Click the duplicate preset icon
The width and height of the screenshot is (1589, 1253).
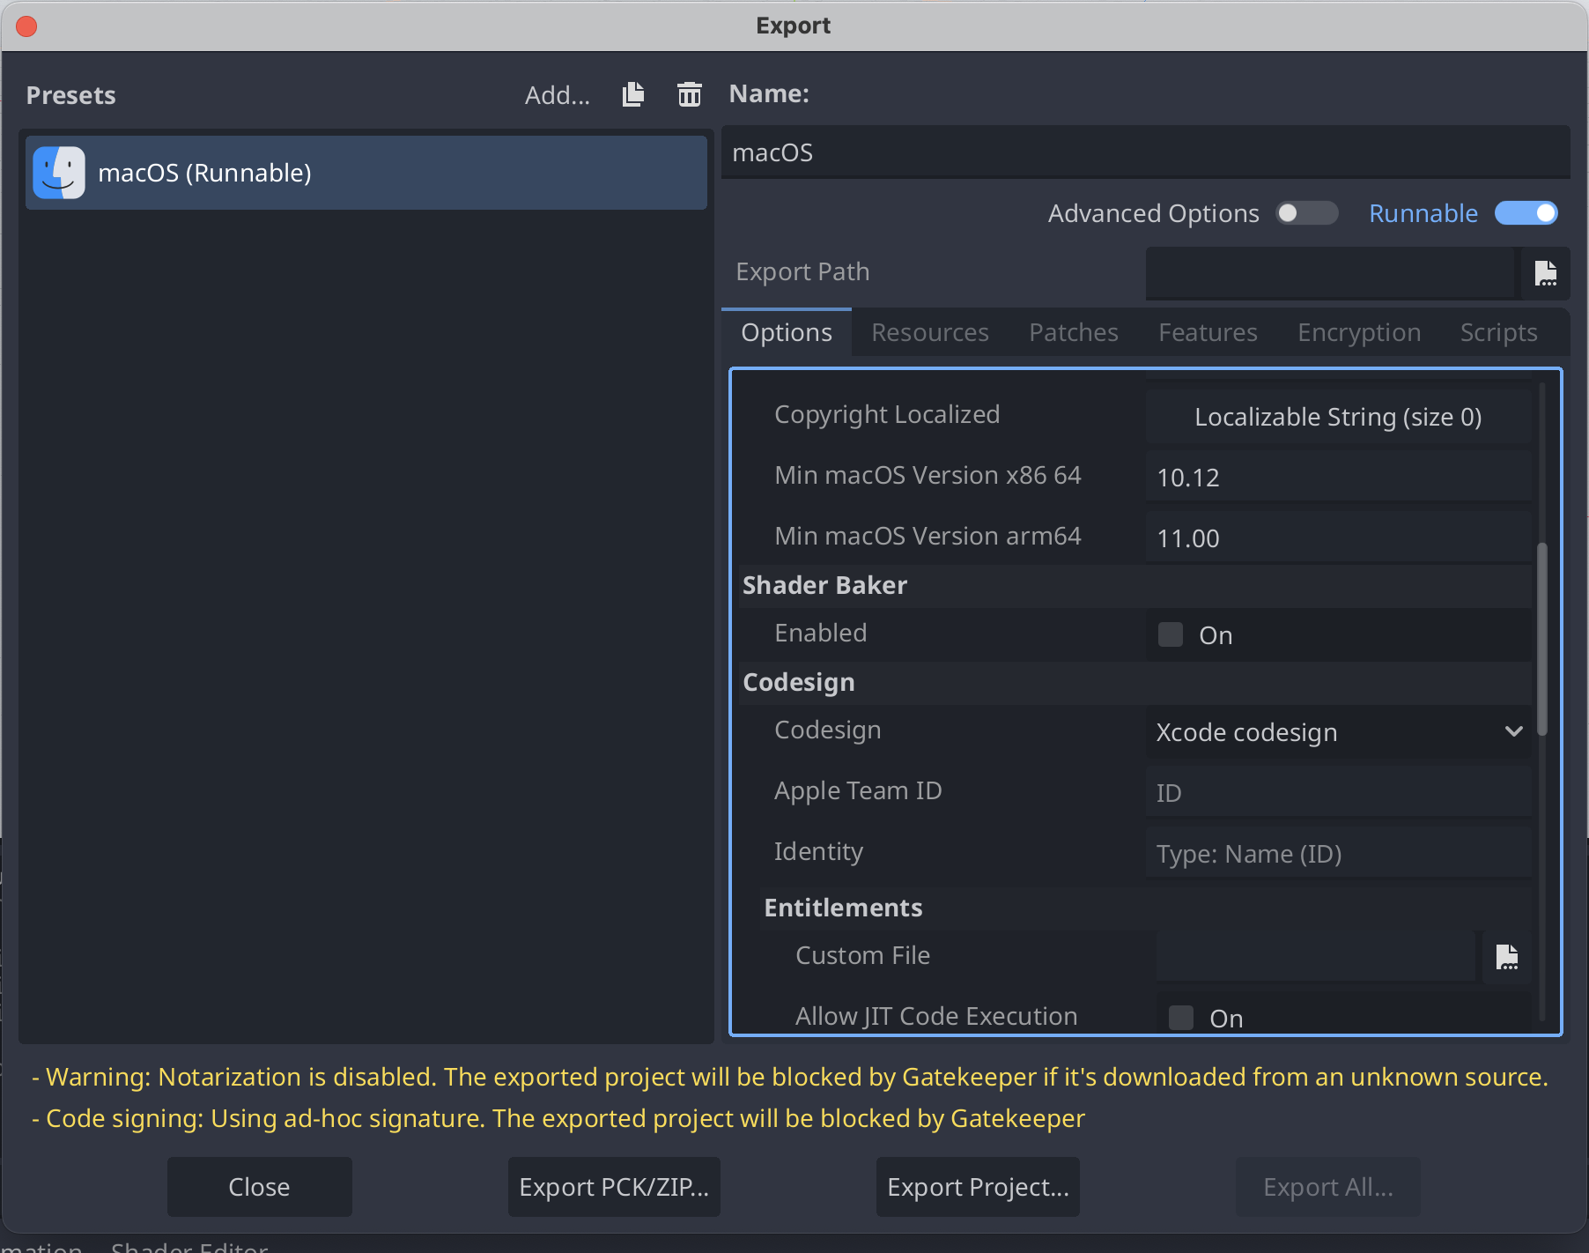pos(633,94)
